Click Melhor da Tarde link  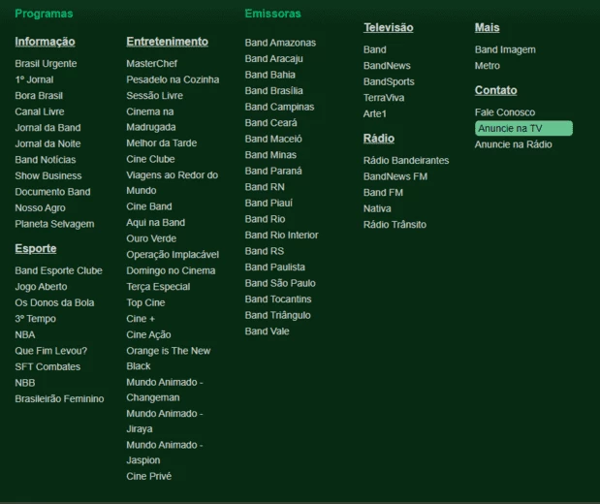coord(162,143)
